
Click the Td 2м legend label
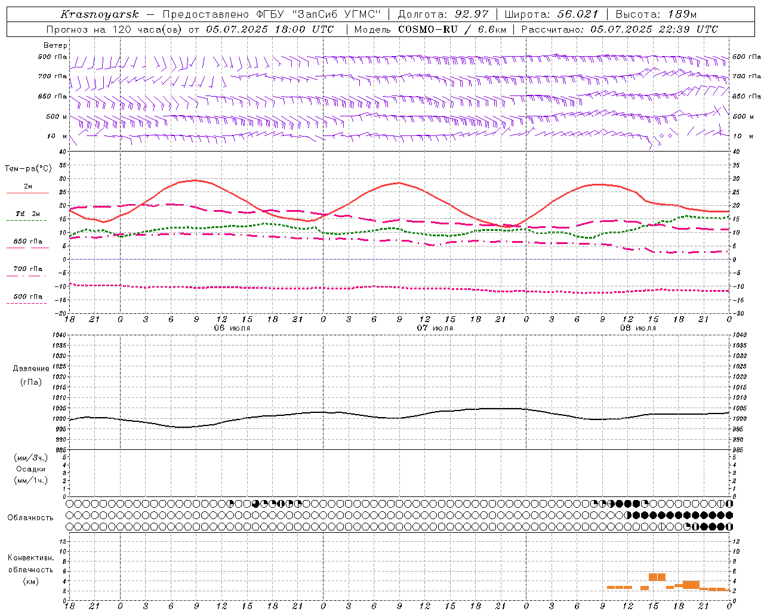click(28, 214)
